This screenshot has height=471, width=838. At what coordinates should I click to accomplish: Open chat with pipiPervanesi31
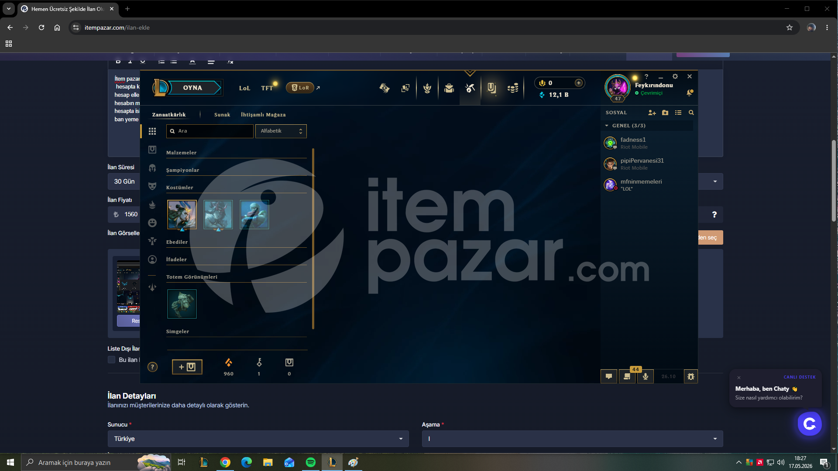(649, 164)
